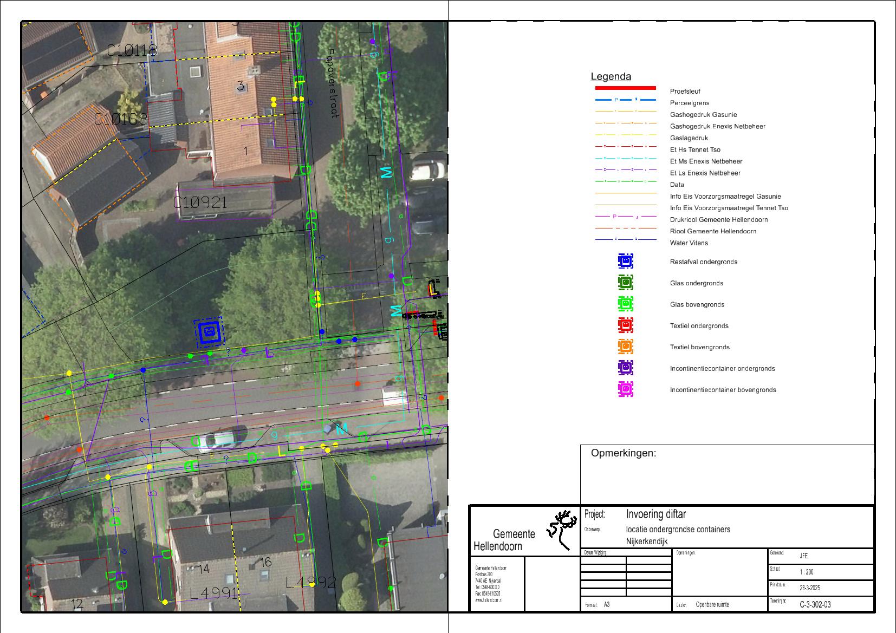Click magenta Incontinentiecontainer bovengronds icon
This screenshot has width=896, height=633.
(625, 389)
